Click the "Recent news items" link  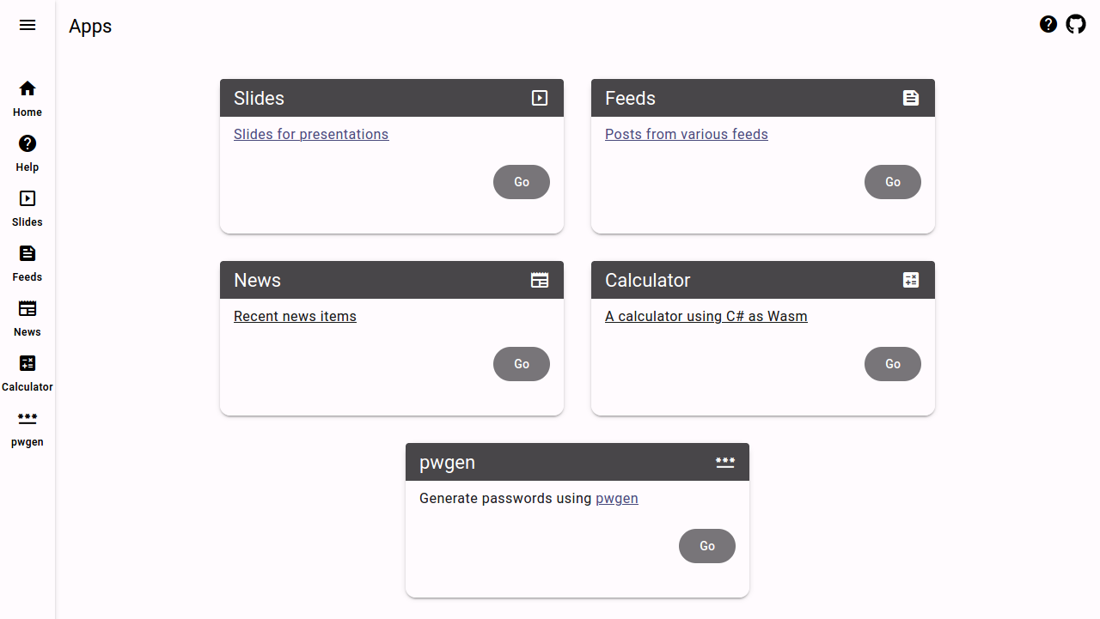click(x=295, y=316)
